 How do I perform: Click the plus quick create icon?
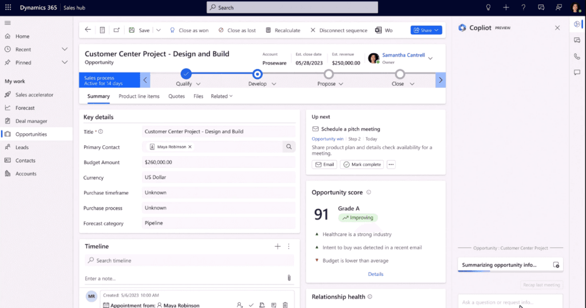pyautogui.click(x=506, y=7)
